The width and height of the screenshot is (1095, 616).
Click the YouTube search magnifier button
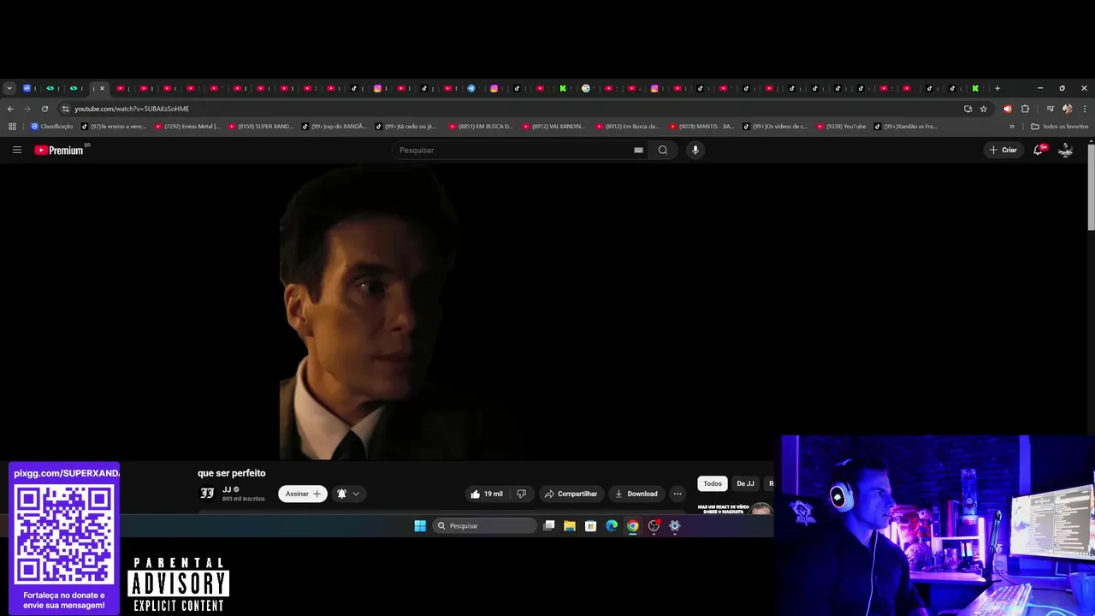(x=662, y=150)
